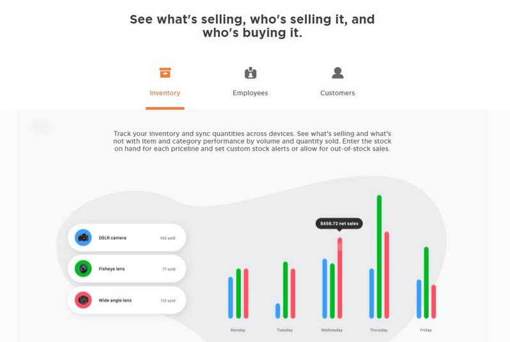Click the Employees badge icon
The image size is (510, 342).
250,73
